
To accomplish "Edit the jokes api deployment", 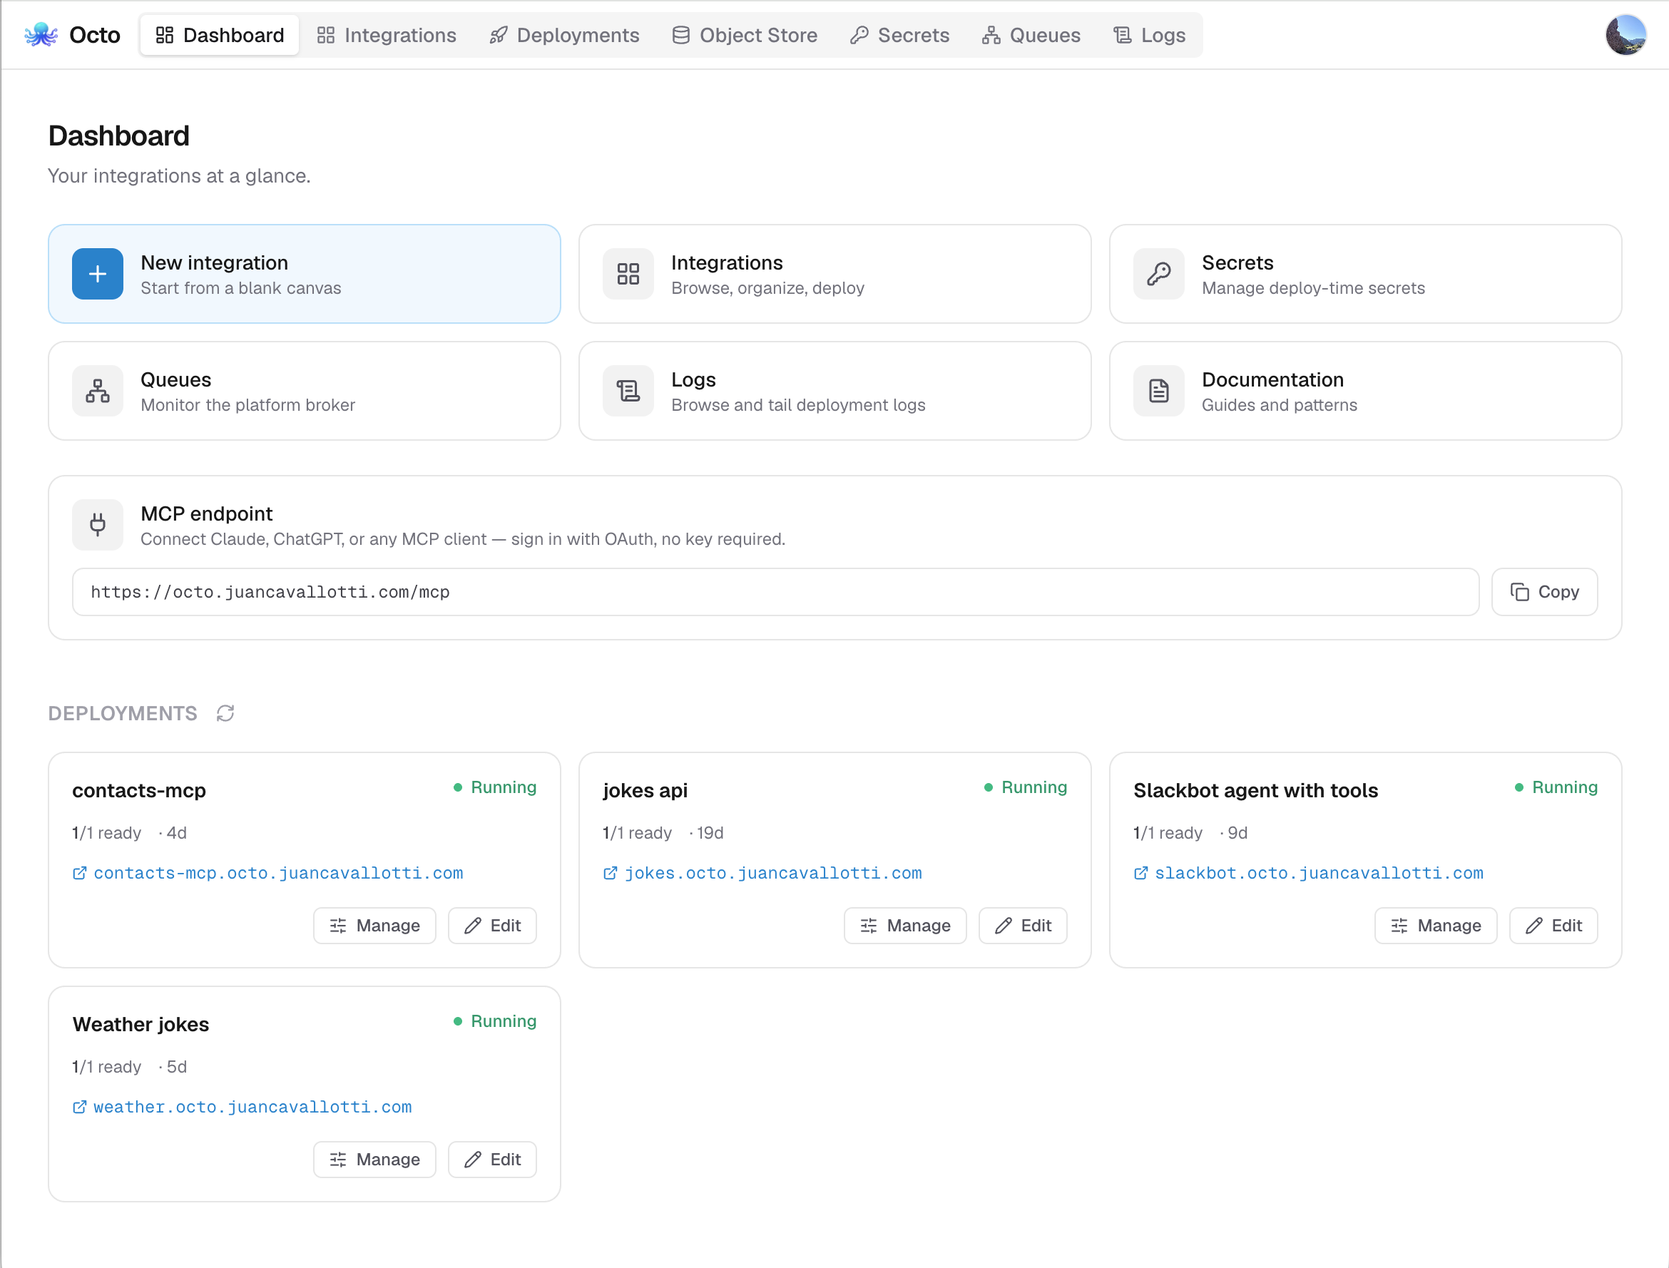I will click(1023, 926).
